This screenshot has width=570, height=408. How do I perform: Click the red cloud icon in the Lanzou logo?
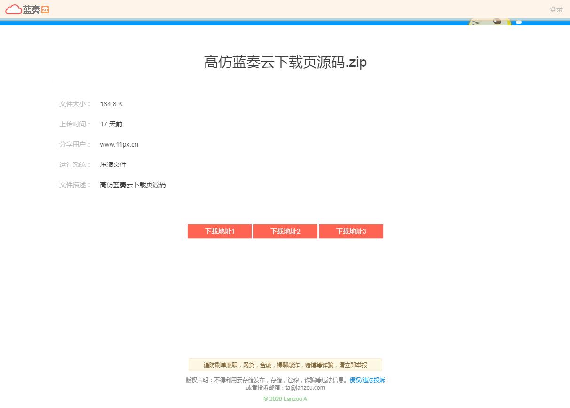12,9
